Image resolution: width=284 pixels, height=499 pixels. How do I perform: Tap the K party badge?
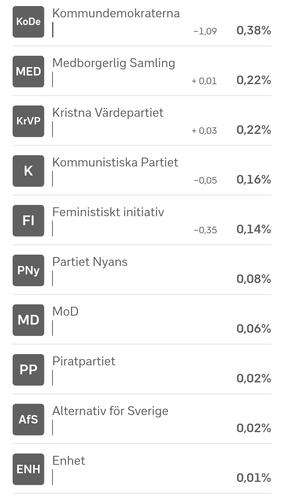click(28, 171)
